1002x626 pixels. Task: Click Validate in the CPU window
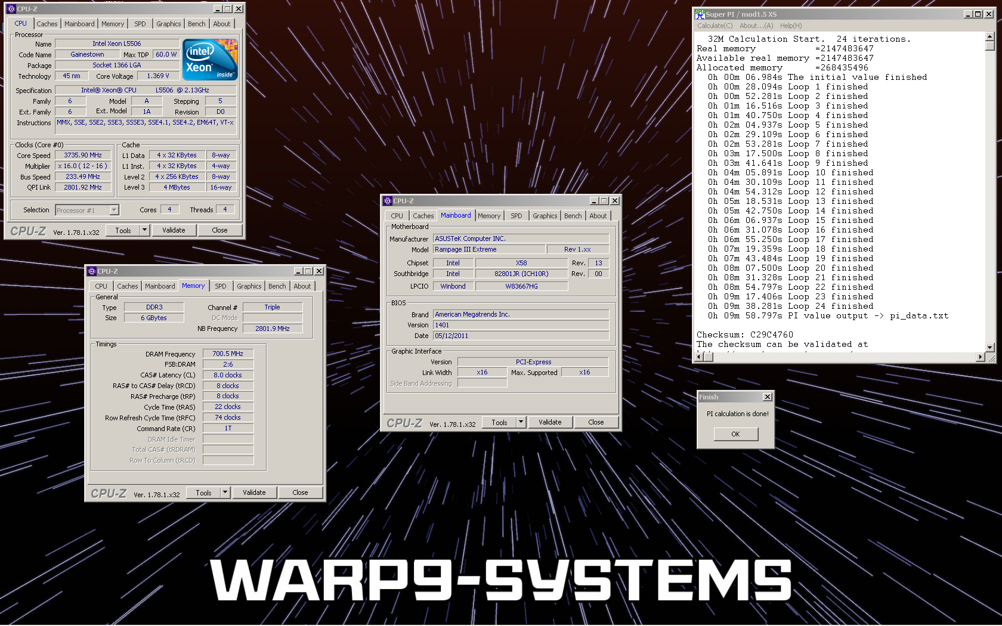[x=174, y=230]
